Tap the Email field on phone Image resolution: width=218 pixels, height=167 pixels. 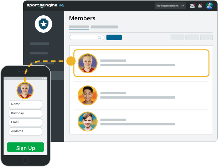tap(25, 122)
